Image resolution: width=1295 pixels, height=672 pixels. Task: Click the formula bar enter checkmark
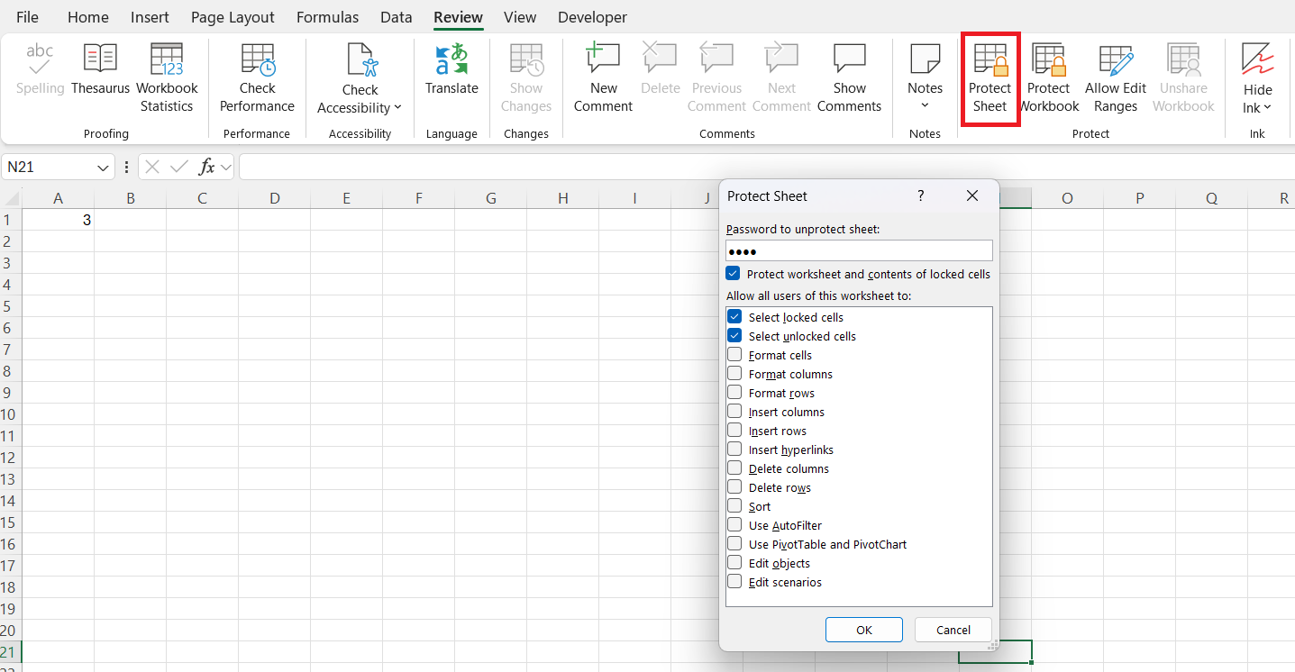[179, 167]
